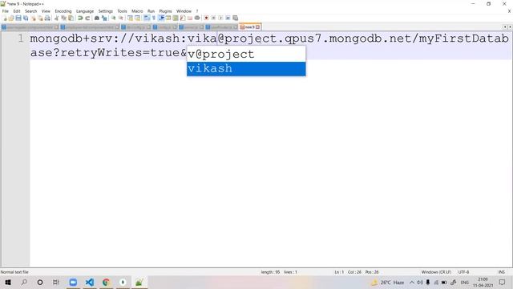Toggle synchronize horizontal scrolling icon
Viewport: 513px width, 289px height.
point(137,18)
